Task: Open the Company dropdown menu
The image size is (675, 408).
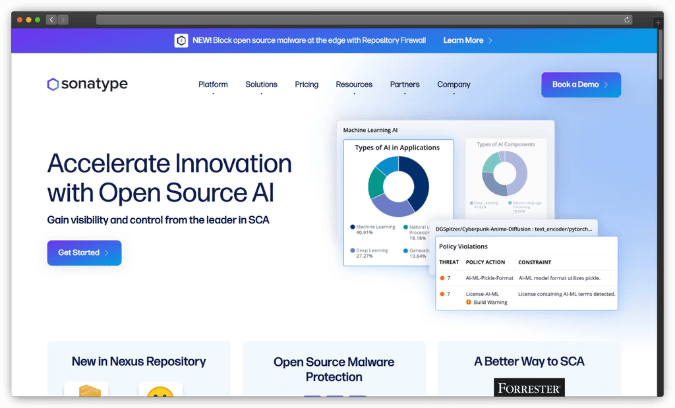Action: click(454, 84)
